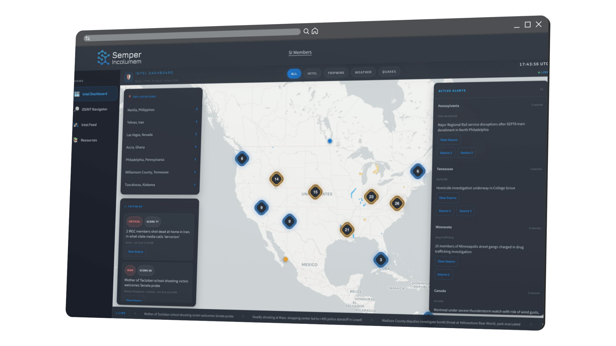Select Las Vegas, Nevada in Top Locations
The height and width of the screenshot is (346, 616).
click(x=161, y=135)
